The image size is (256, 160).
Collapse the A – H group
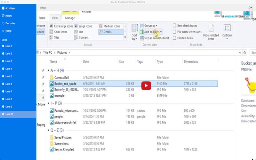pyautogui.click(x=49, y=70)
